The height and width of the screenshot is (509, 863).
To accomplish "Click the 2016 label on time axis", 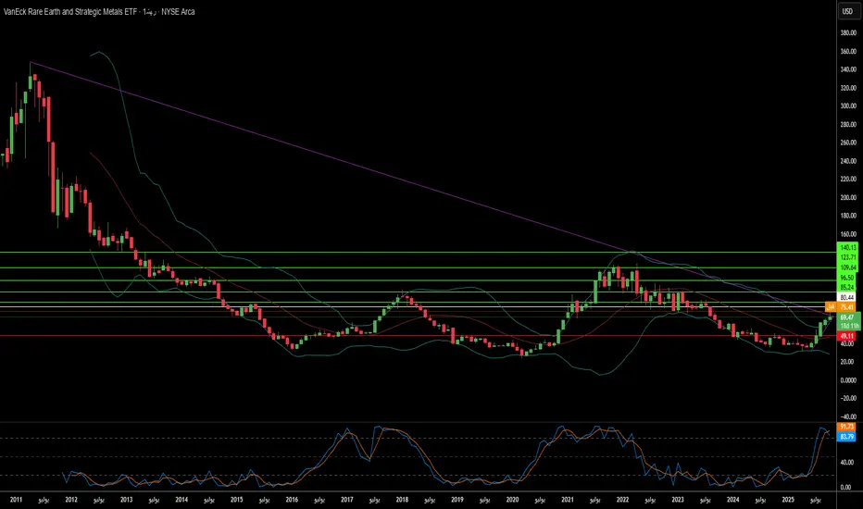I will pos(292,501).
